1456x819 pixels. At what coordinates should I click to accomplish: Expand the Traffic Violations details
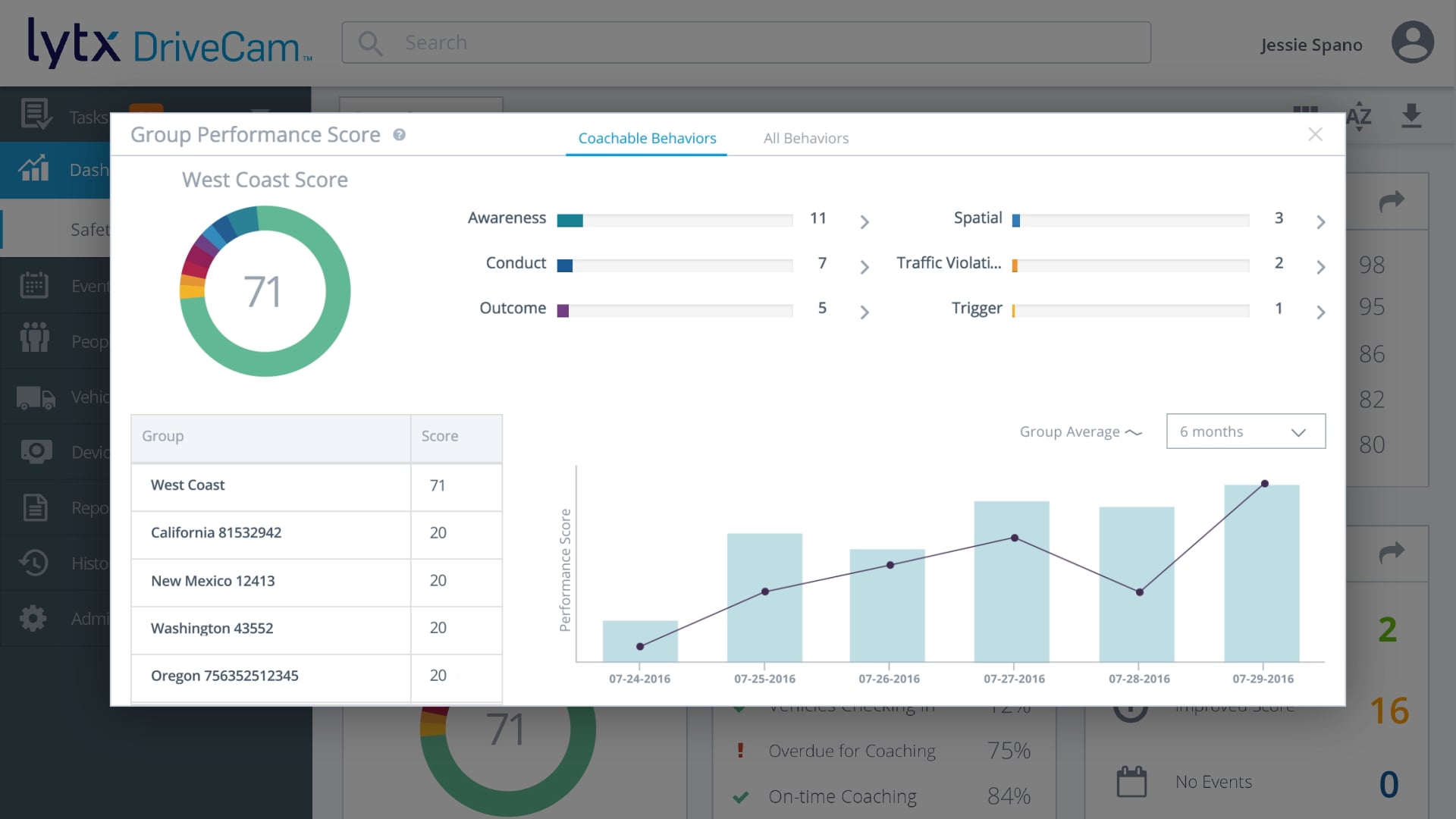(x=1321, y=266)
